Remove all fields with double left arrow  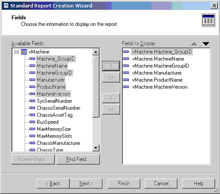[111, 109]
